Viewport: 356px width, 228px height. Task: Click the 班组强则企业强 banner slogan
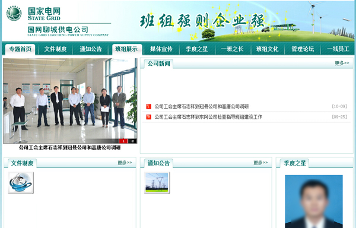(202, 21)
